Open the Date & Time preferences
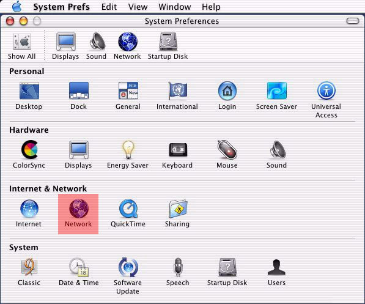Image resolution: width=365 pixels, height=304 pixels. click(x=79, y=272)
